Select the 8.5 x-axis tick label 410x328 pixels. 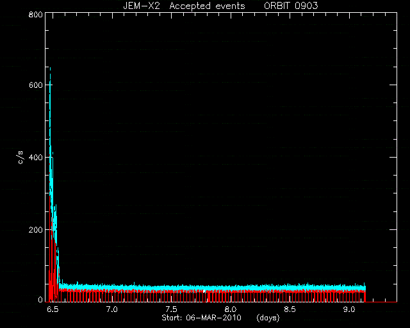[290, 309]
